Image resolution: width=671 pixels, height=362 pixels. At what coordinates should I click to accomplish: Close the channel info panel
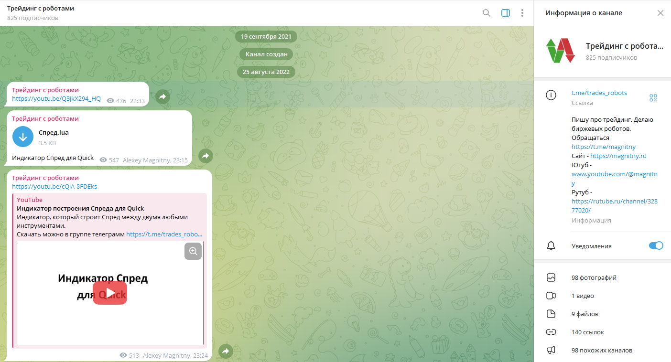point(660,13)
